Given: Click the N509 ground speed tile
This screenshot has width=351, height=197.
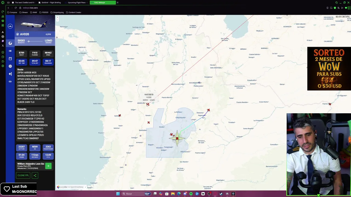Looking at the screenshot, I should click(x=35, y=147).
